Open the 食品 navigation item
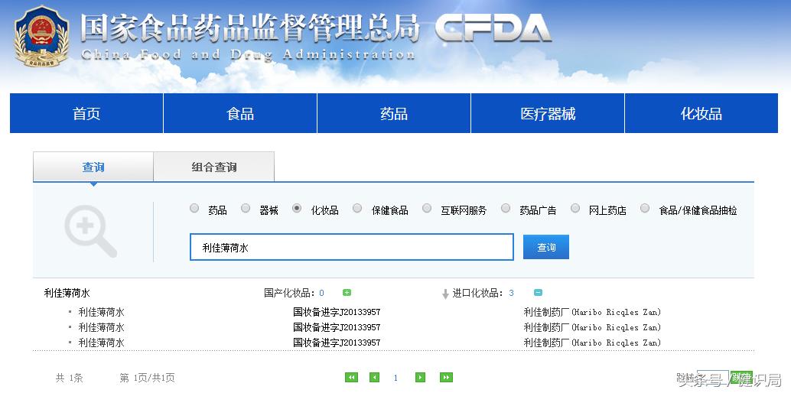Screen dimensions: 791x393 (x=240, y=113)
